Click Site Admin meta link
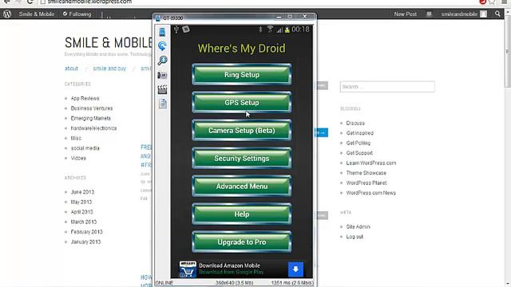The width and height of the screenshot is (511, 287). pos(358,226)
